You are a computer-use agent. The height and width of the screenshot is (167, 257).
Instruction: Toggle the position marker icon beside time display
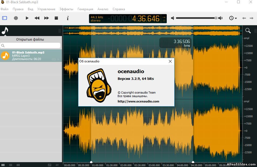click(x=164, y=17)
